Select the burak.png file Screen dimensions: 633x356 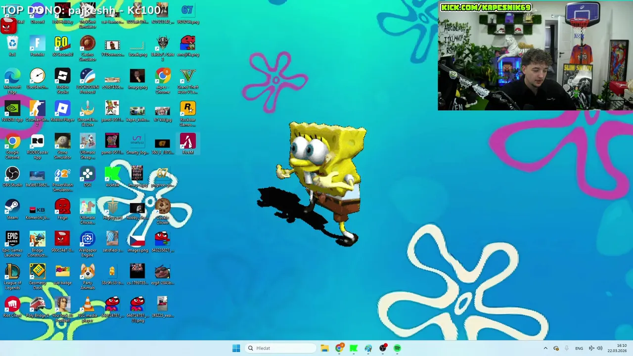[x=137, y=46]
